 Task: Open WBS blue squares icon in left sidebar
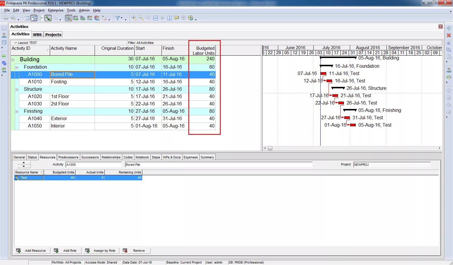[x=4, y=63]
